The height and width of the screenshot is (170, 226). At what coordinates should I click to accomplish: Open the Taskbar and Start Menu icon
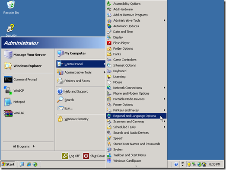(x=109, y=155)
